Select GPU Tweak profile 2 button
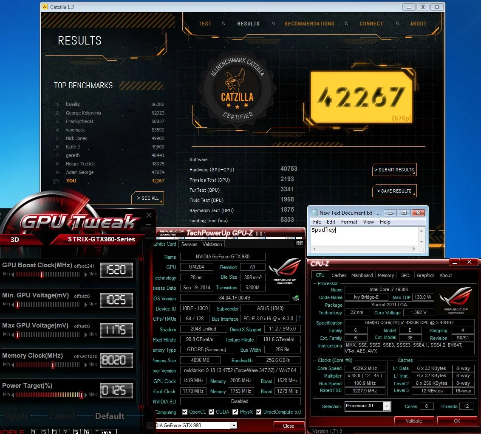The width and height of the screenshot is (481, 434). 45,431
